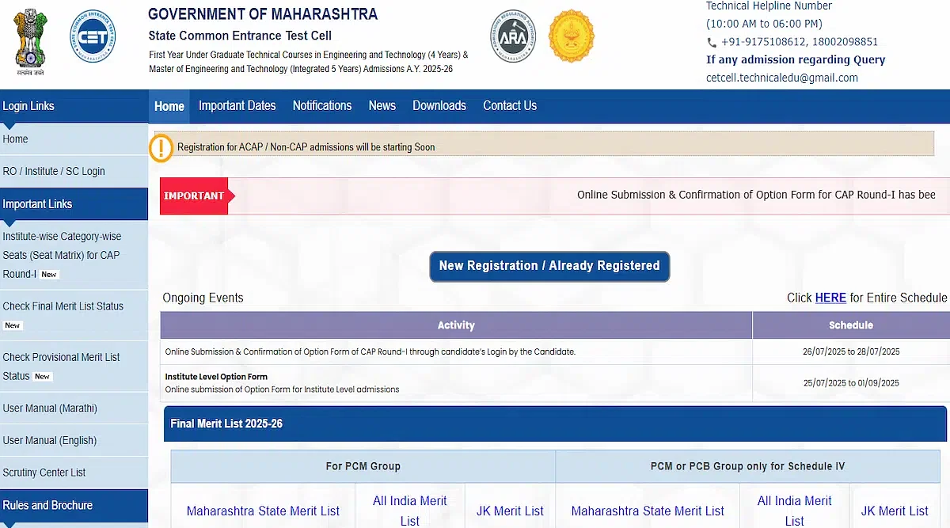Click Ongoing Events heading
The width and height of the screenshot is (950, 528).
(203, 298)
